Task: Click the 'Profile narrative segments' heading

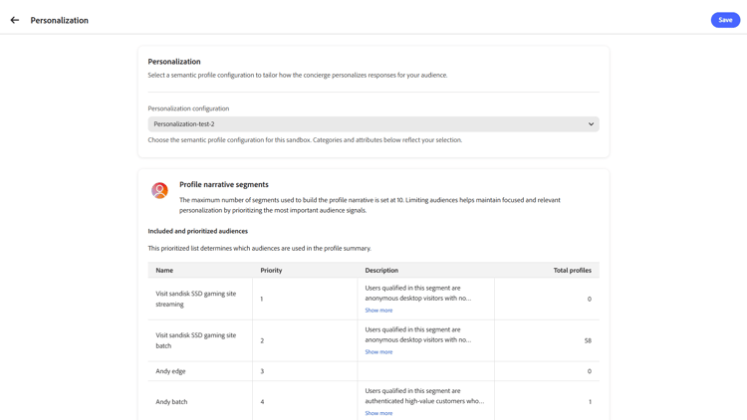Action: pos(224,185)
